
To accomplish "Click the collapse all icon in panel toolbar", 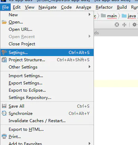I will [x=124, y=25].
